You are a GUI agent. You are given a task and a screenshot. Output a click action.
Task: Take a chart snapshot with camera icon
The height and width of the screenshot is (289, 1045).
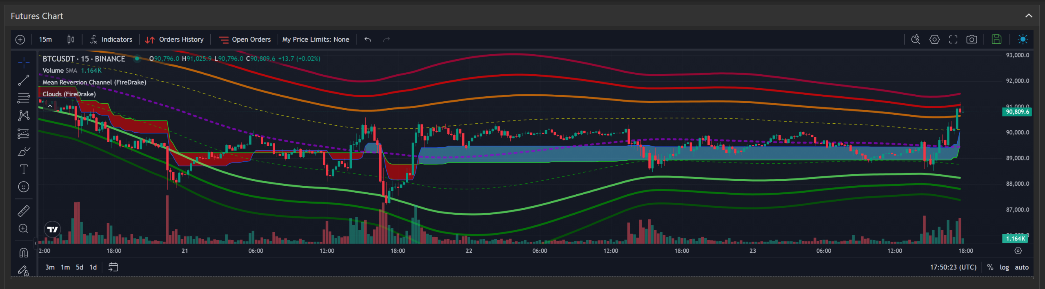(x=972, y=39)
